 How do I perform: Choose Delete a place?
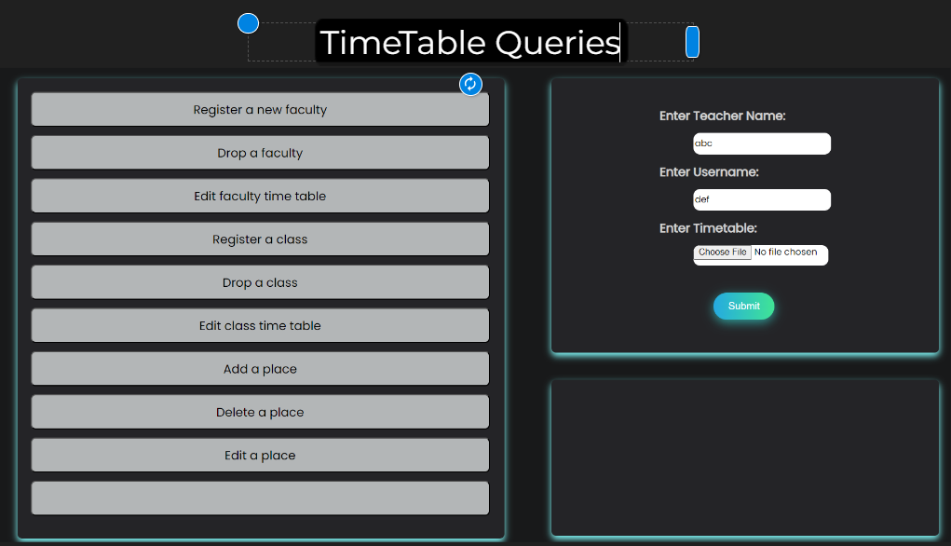coord(260,412)
